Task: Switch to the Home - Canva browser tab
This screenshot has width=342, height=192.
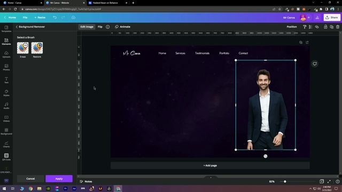Action: (22, 3)
